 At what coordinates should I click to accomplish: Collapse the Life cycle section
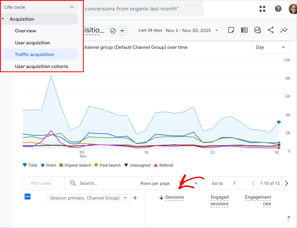coord(72,7)
